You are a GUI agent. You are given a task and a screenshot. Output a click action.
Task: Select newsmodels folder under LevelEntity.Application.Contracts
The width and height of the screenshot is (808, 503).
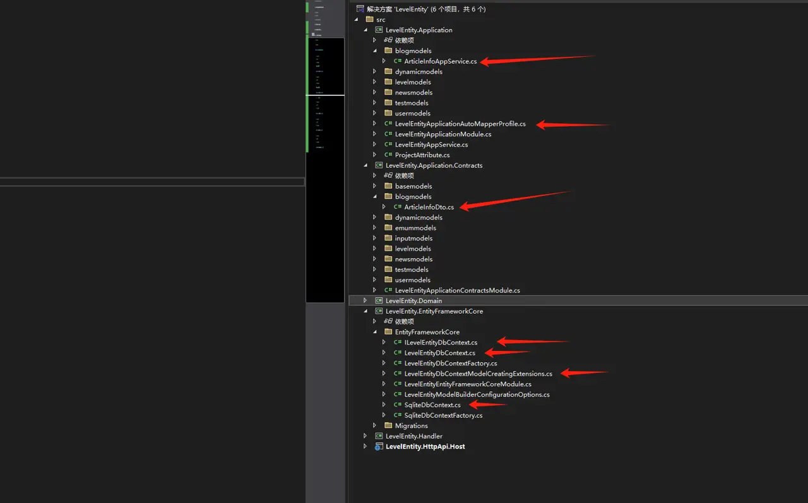pos(414,259)
